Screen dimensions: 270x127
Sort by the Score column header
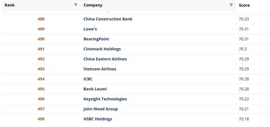point(244,5)
